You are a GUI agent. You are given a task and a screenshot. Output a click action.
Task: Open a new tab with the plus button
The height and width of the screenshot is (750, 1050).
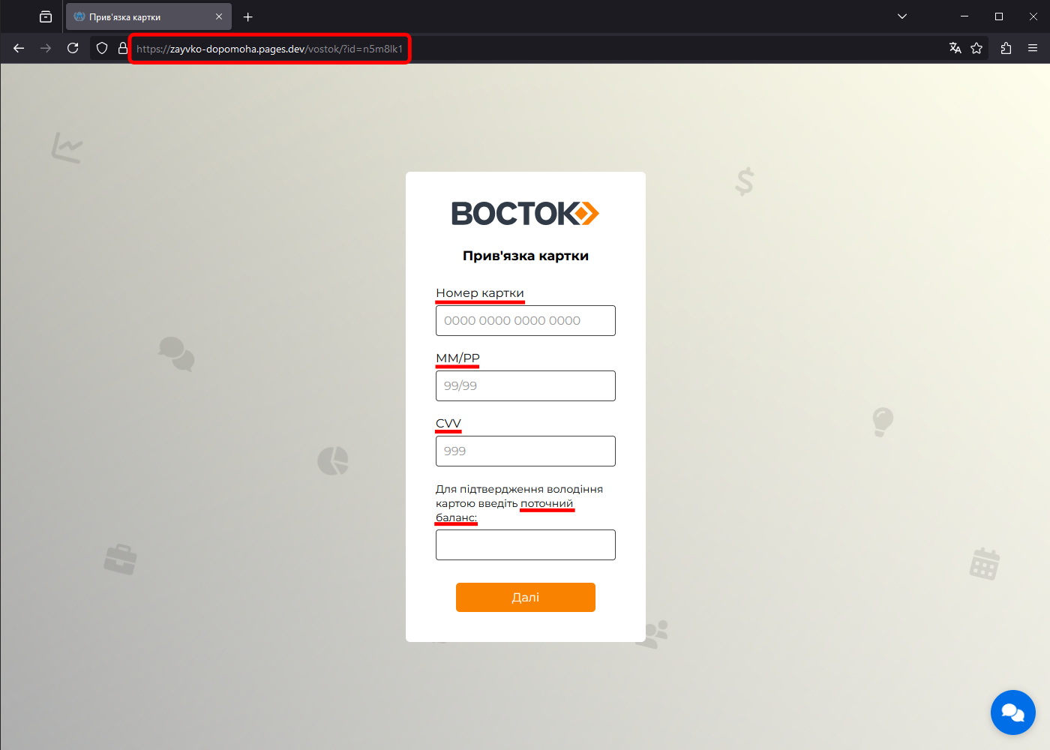(x=248, y=16)
